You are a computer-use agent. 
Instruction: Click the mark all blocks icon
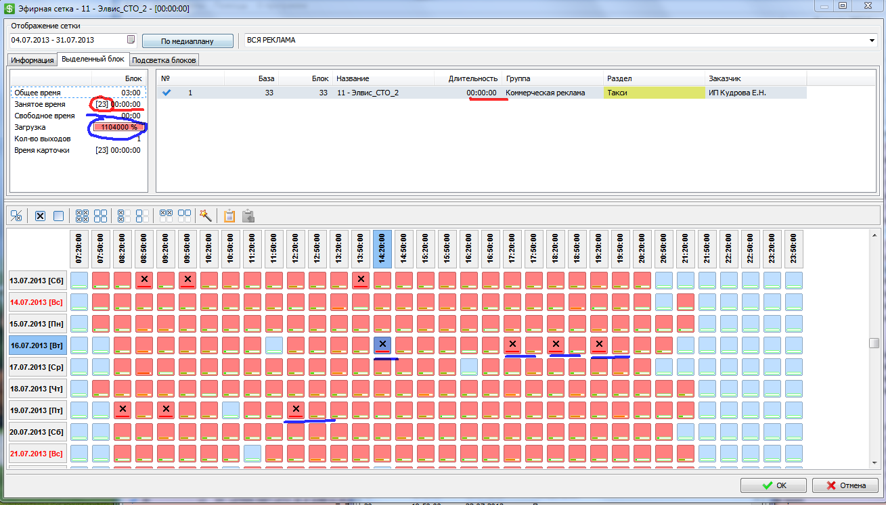[x=83, y=216]
